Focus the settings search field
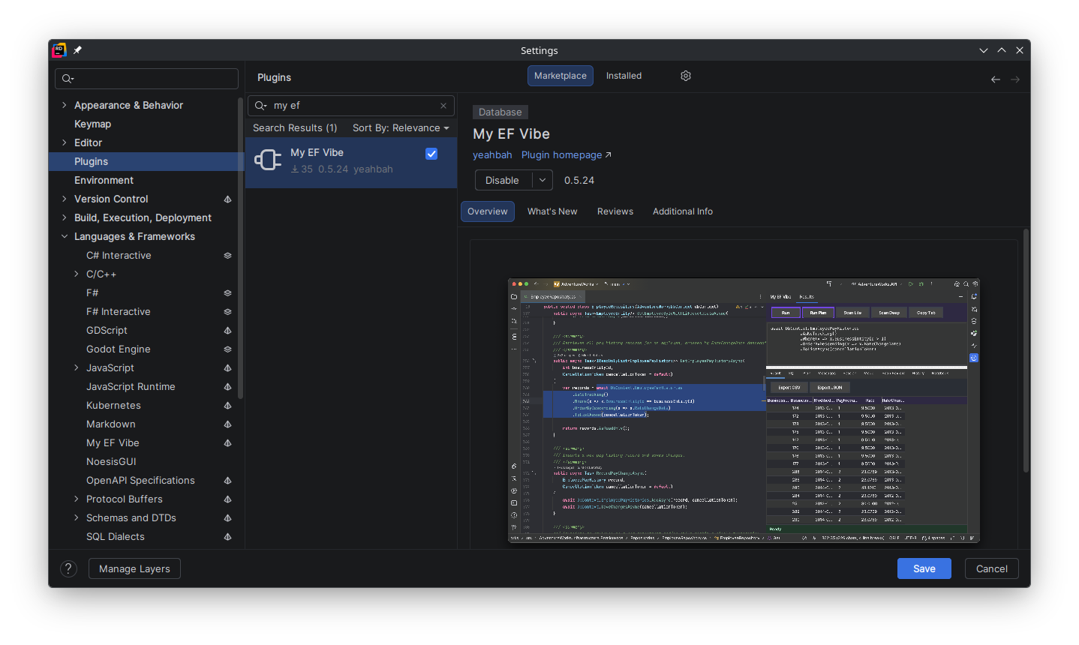 click(146, 79)
